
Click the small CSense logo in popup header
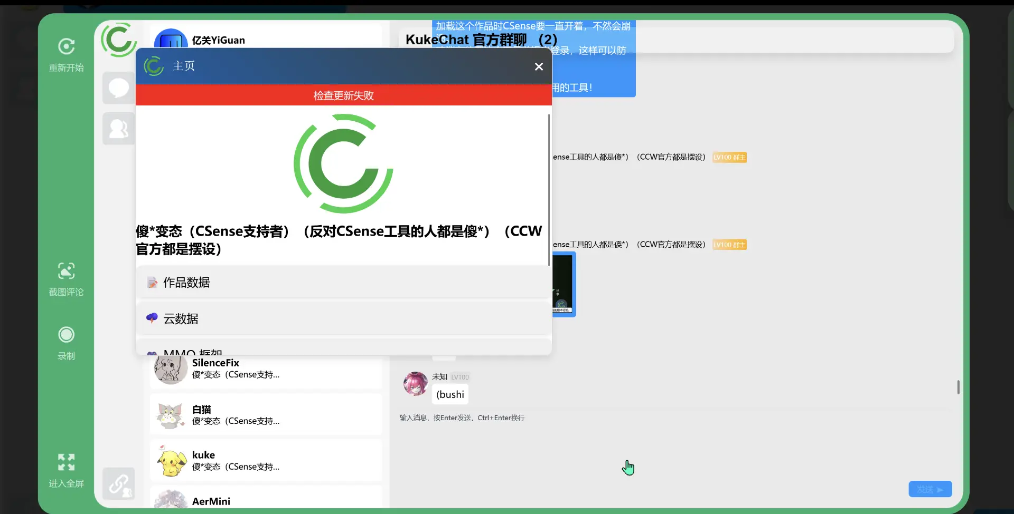pos(154,66)
